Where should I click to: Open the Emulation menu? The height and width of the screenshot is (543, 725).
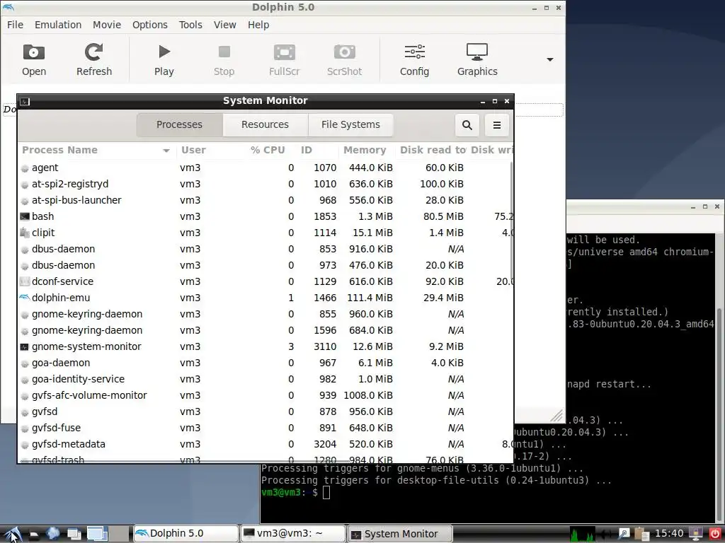[x=58, y=25]
